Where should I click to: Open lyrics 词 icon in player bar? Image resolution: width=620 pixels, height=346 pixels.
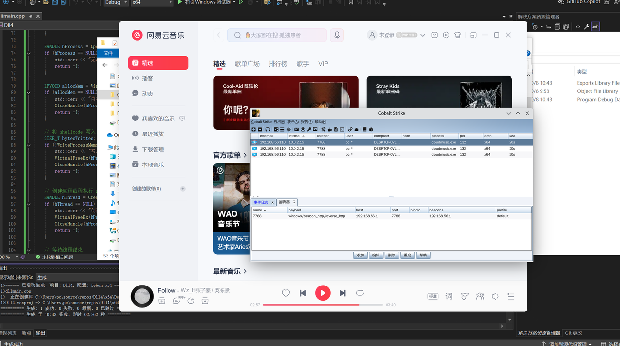[x=449, y=296]
